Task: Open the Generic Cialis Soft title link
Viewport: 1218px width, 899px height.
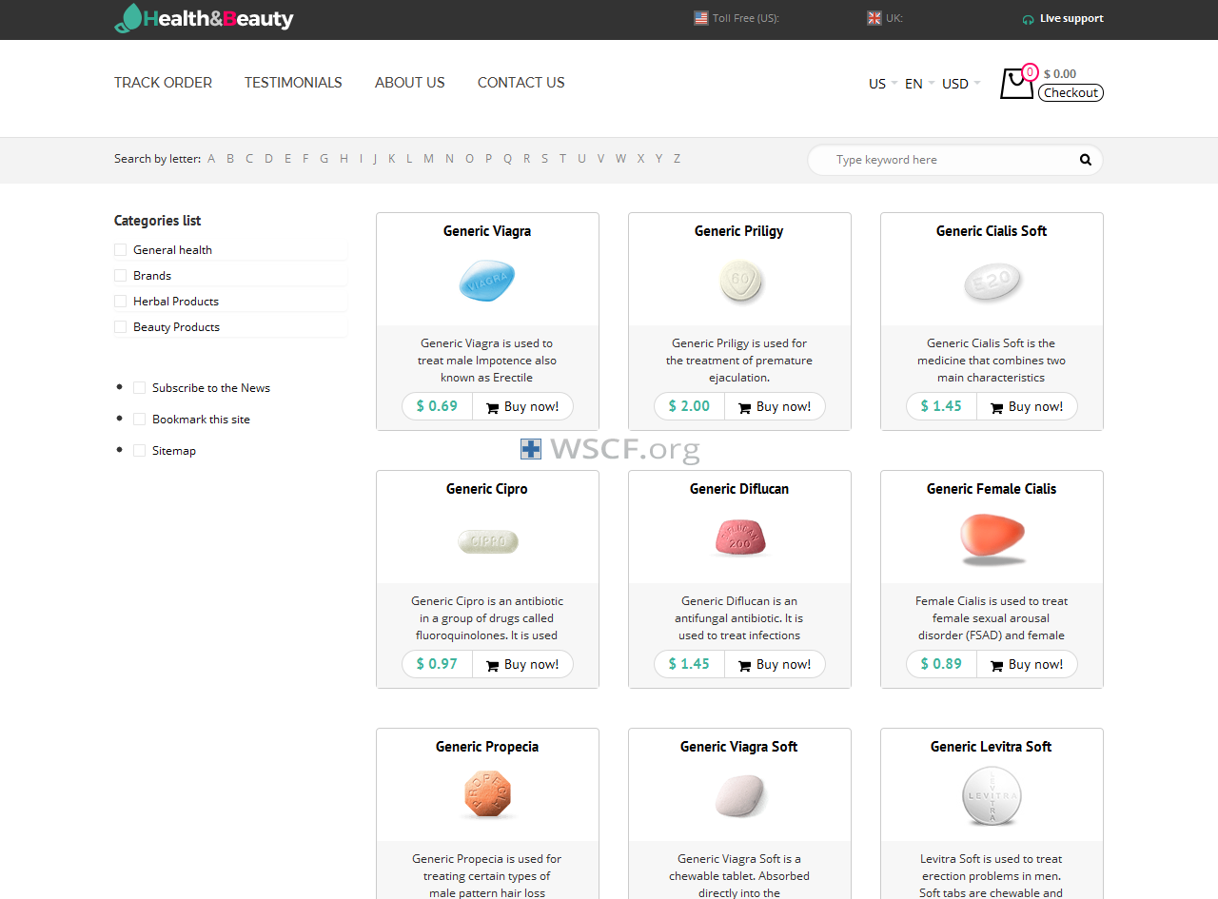Action: (x=992, y=231)
